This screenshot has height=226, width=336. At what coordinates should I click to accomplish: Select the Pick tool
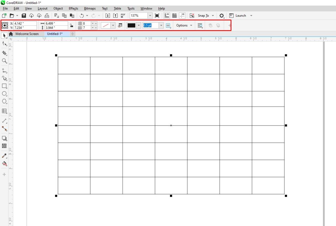(5, 35)
